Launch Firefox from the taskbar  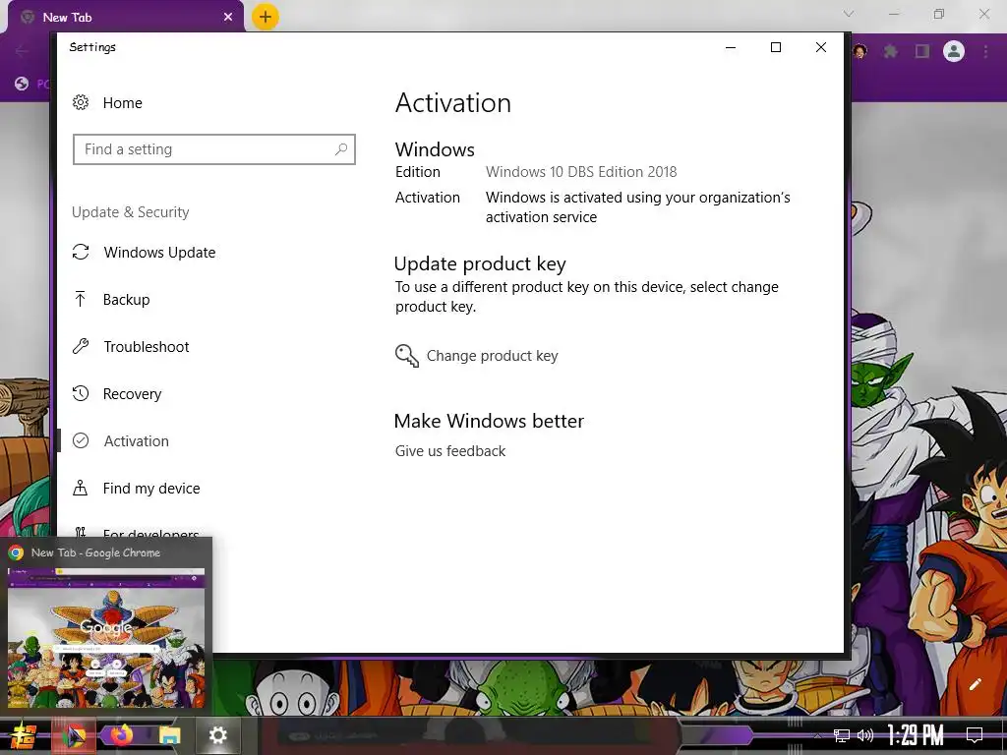coord(121,735)
